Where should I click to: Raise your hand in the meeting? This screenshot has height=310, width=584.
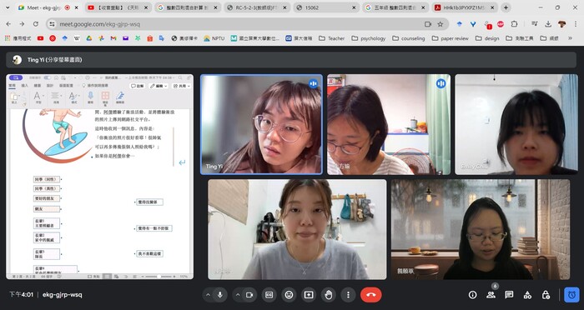pyautogui.click(x=328, y=295)
